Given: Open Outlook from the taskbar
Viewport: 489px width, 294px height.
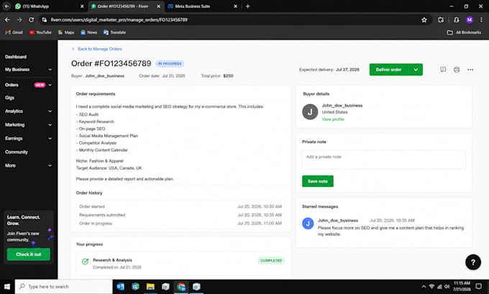Looking at the screenshot, I should pyautogui.click(x=120, y=287).
